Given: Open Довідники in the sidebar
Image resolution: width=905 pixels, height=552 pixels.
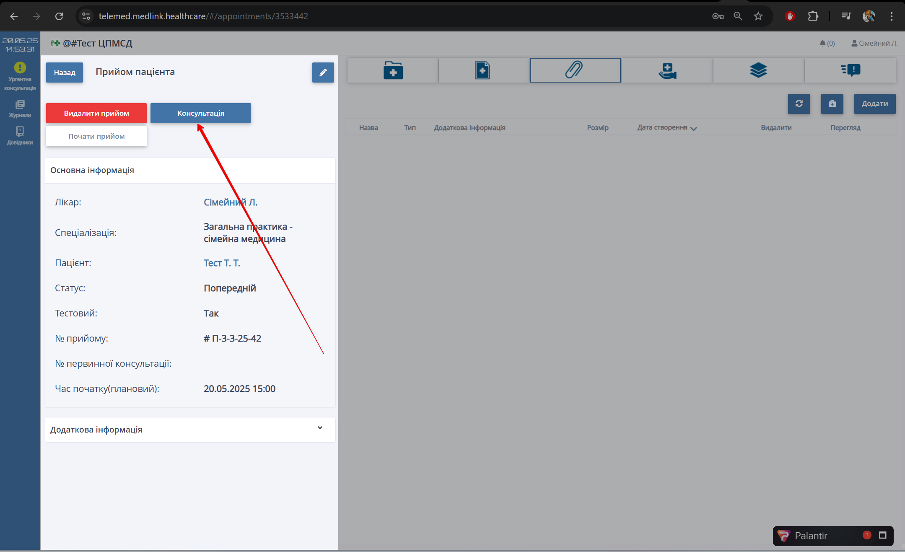Looking at the screenshot, I should (x=20, y=136).
